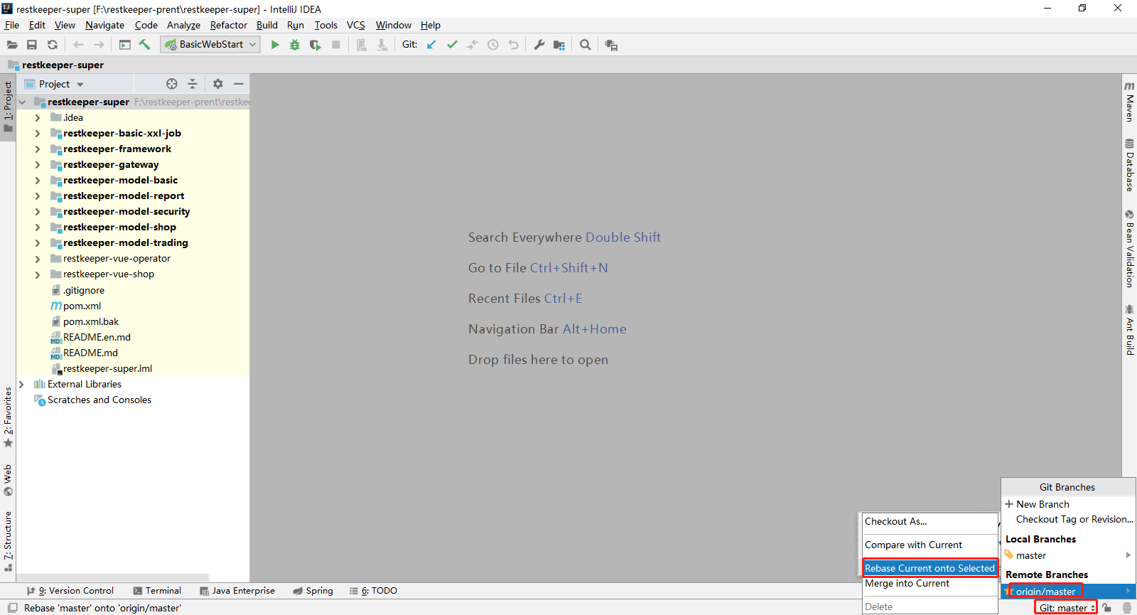
Task: Select Merge into Current
Action: point(929,583)
